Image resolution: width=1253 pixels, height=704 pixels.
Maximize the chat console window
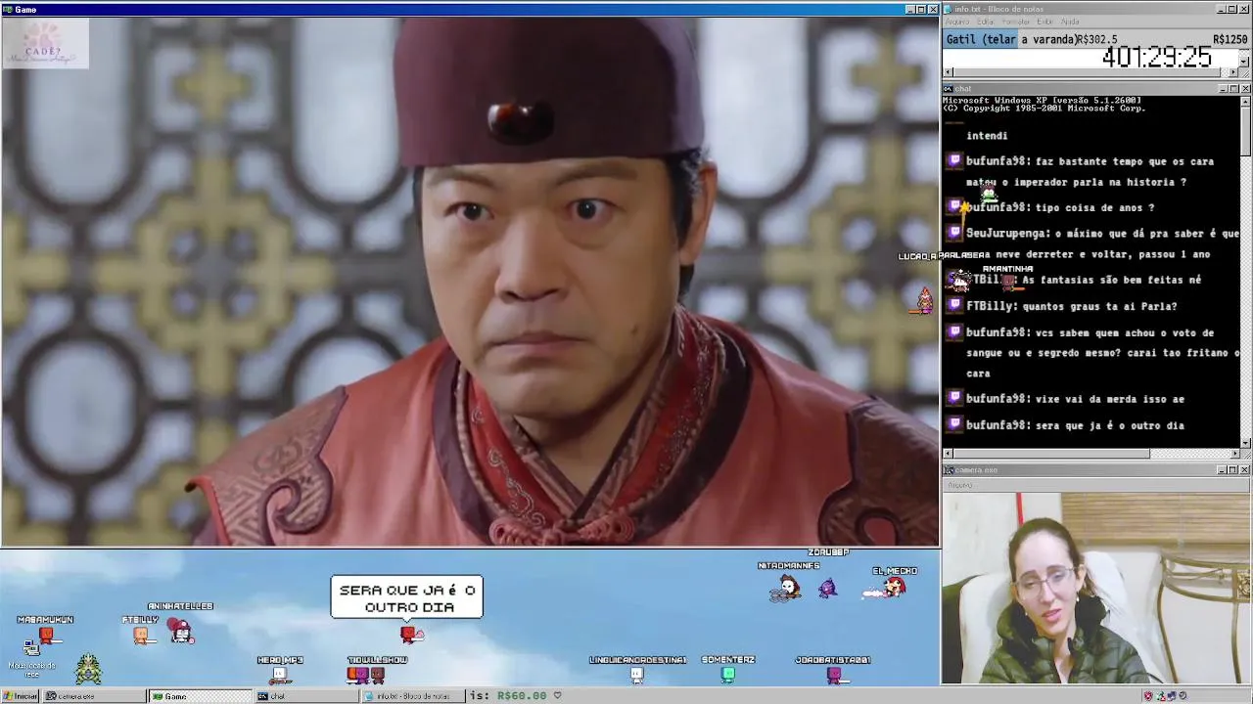pyautogui.click(x=1233, y=89)
